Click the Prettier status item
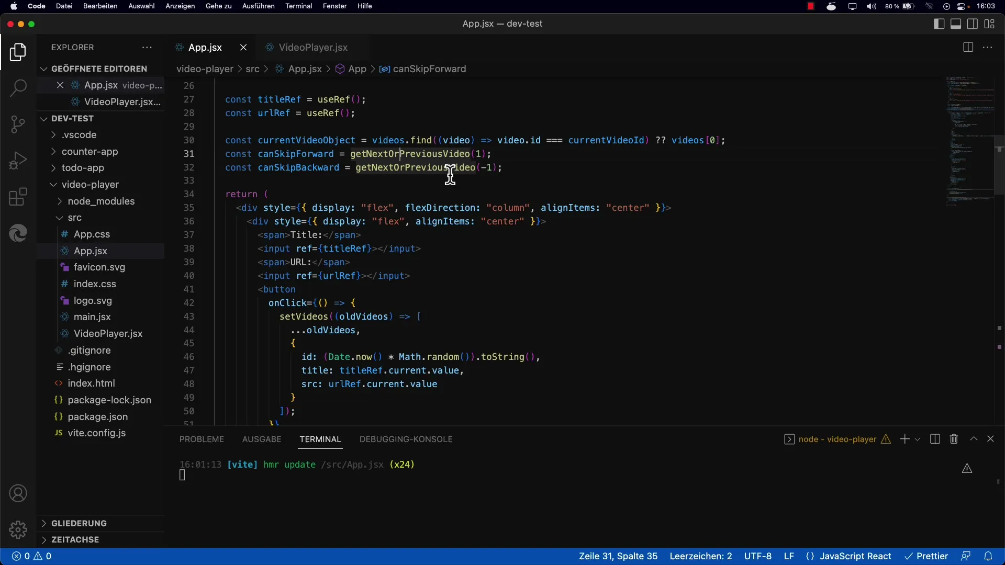The height and width of the screenshot is (565, 1005). (926, 556)
